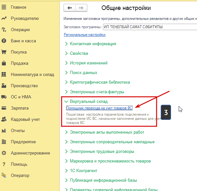Click the Руководителю chart icon
Viewport: 197px width, 191px height.
tap(4, 19)
